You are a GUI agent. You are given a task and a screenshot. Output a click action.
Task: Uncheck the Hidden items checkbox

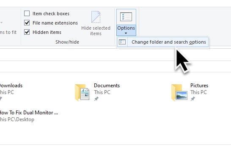click(x=27, y=32)
